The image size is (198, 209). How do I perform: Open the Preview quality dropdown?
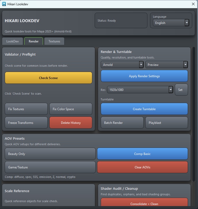(166, 65)
